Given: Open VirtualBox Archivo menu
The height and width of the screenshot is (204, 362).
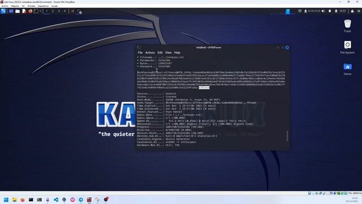Looking at the screenshot, I should coord(5,6).
